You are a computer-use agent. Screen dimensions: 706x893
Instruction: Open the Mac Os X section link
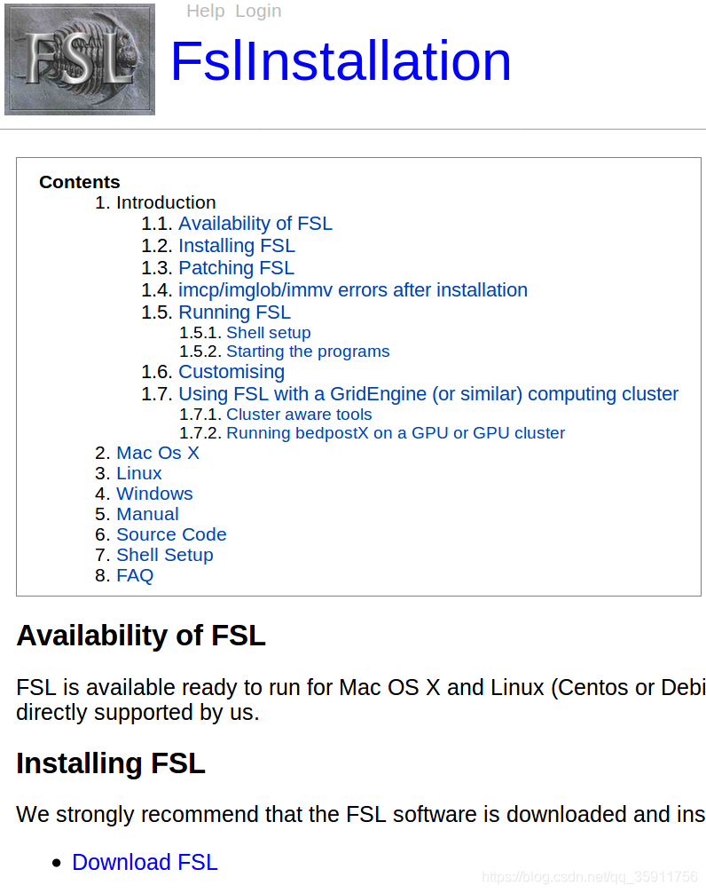157,452
